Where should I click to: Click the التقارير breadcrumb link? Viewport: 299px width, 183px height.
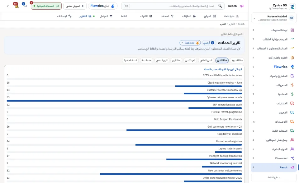click(232, 24)
